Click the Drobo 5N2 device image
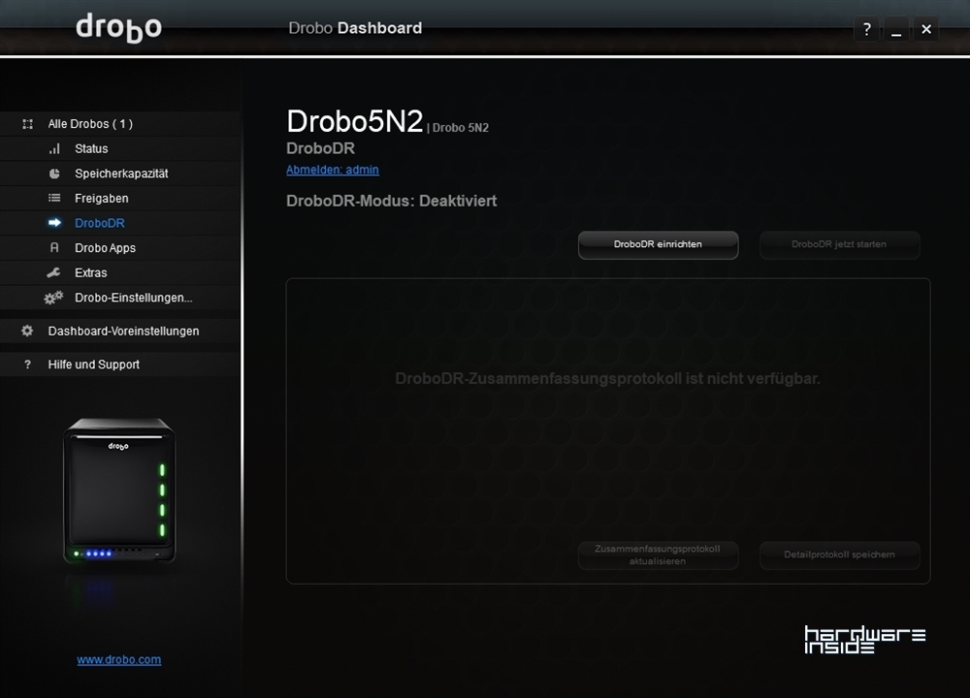This screenshot has height=698, width=970. 119,491
